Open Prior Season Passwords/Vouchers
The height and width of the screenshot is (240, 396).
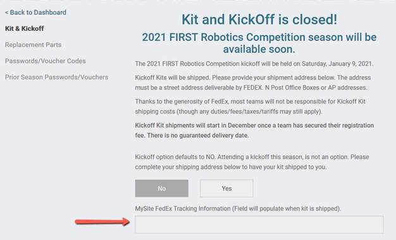(x=56, y=77)
